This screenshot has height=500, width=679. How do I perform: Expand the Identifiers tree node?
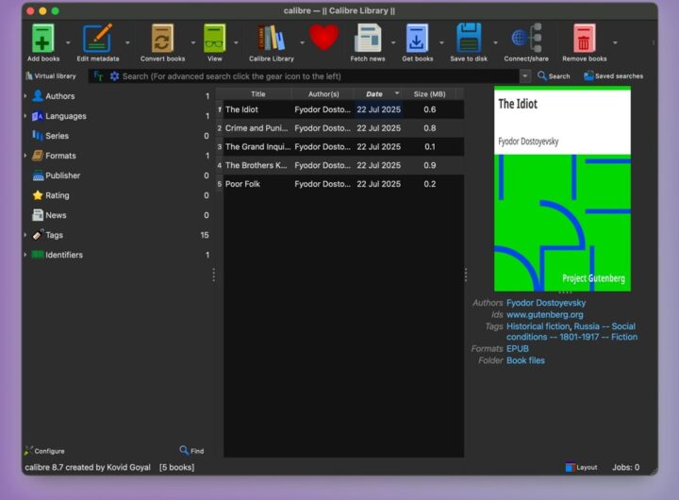(25, 255)
